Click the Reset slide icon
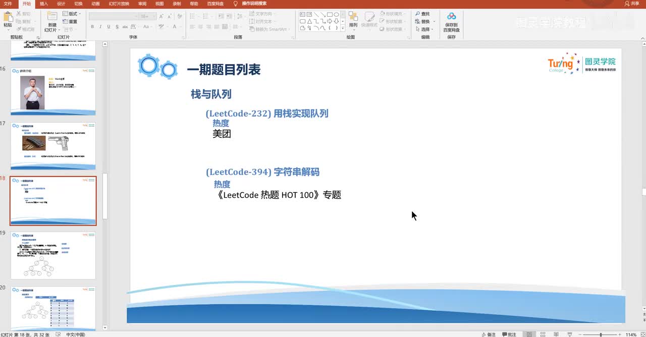This screenshot has width=646, height=337. tap(70, 22)
